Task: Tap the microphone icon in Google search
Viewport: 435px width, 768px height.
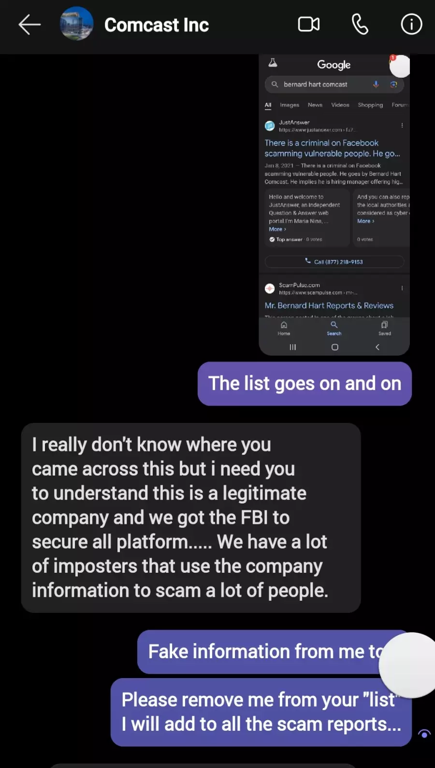Action: (x=376, y=84)
